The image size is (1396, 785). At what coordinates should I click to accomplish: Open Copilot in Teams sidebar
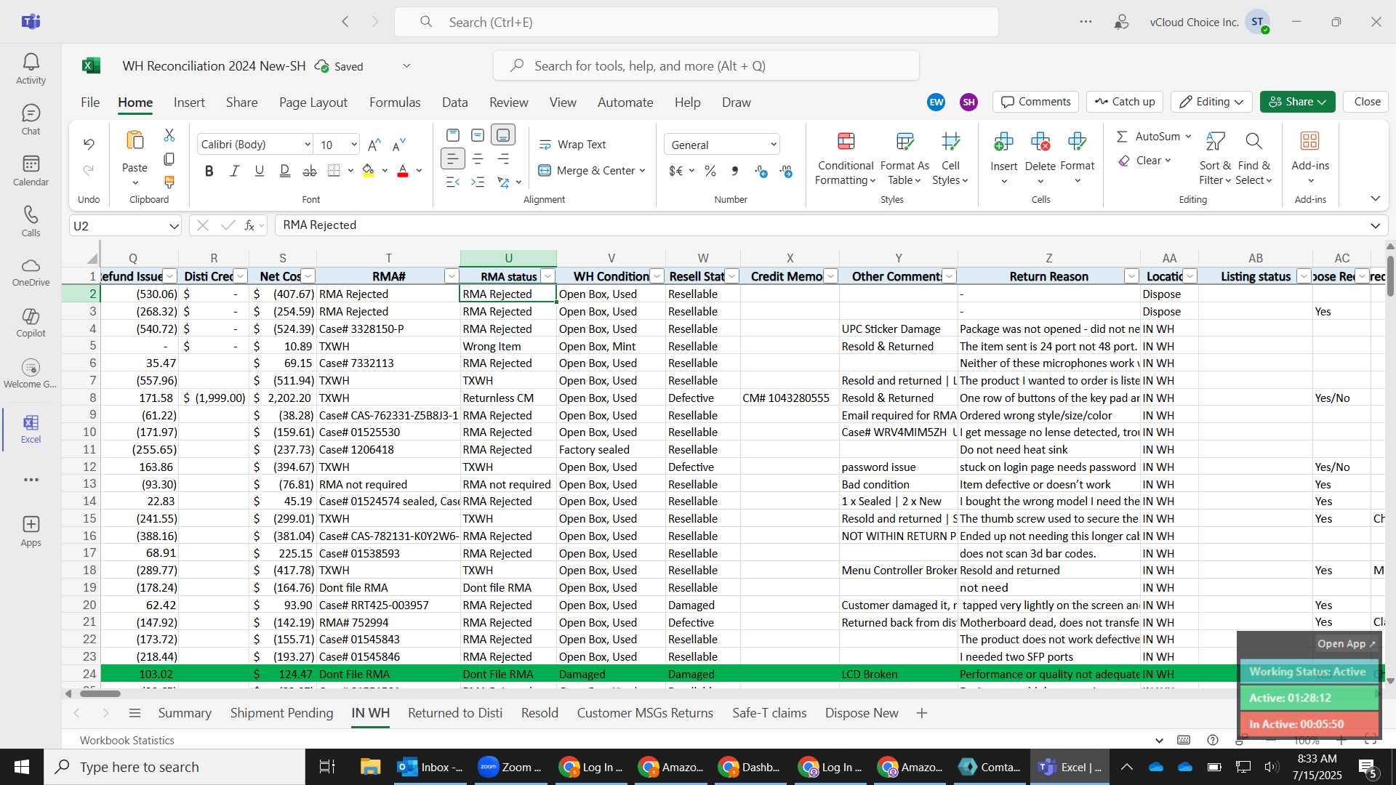[x=31, y=323]
